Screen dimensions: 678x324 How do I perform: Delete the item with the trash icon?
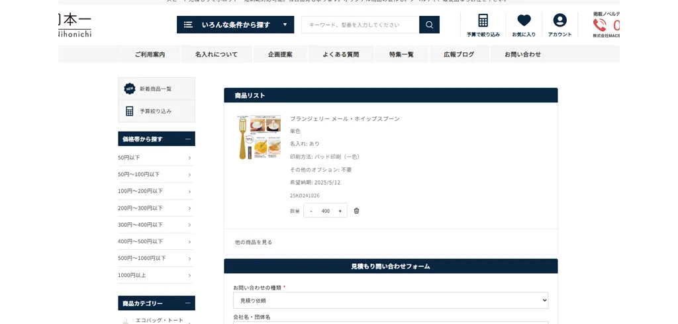click(x=356, y=211)
